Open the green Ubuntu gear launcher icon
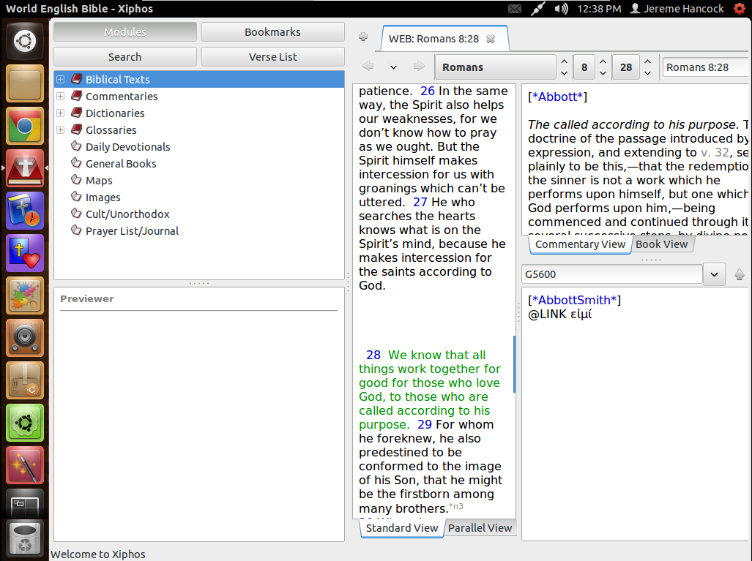 click(24, 423)
